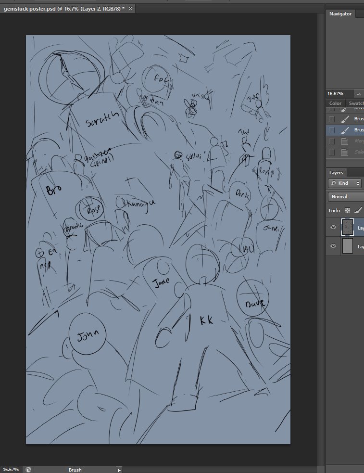Toggle history source box beside greyed Merge state
The height and width of the screenshot is (473, 364).
point(332,141)
